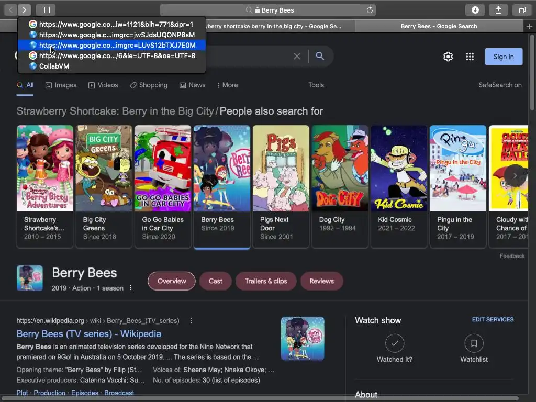Open three-dot menu next to Wikipedia URL
536x402 pixels.
tap(191, 321)
